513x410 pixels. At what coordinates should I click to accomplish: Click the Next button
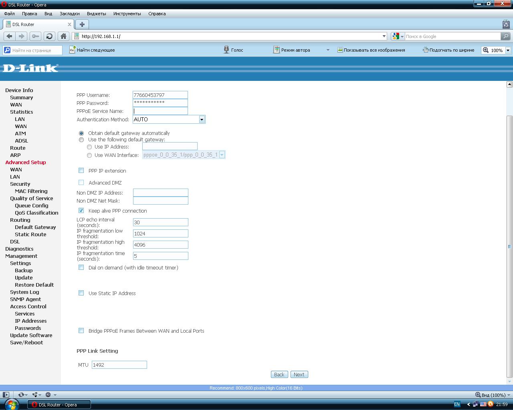pos(299,374)
